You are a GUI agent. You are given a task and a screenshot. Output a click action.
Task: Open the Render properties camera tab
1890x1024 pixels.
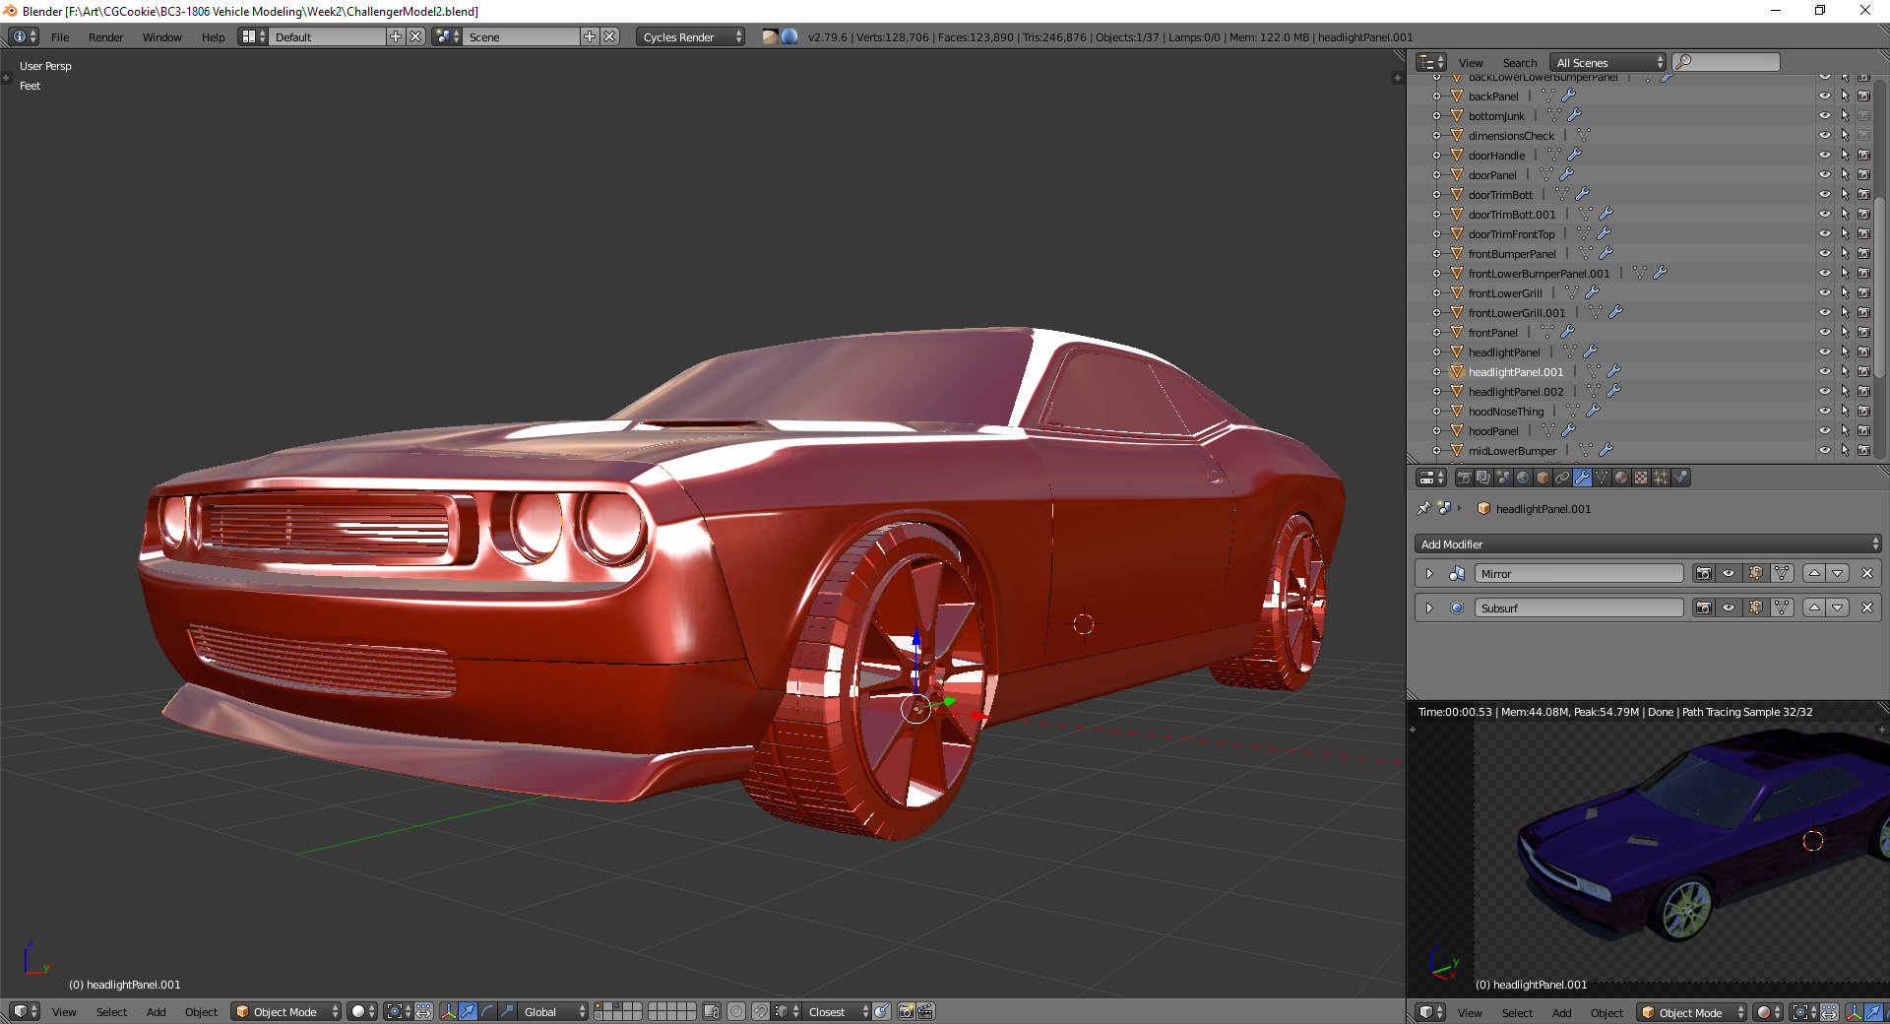(x=1464, y=478)
